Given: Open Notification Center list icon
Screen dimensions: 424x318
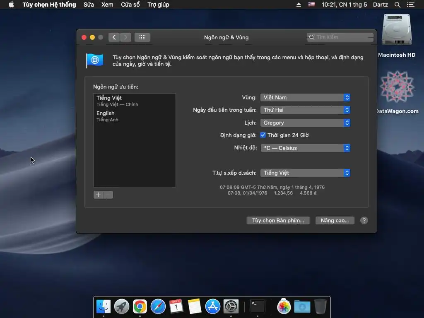Looking at the screenshot, I should coord(410,5).
